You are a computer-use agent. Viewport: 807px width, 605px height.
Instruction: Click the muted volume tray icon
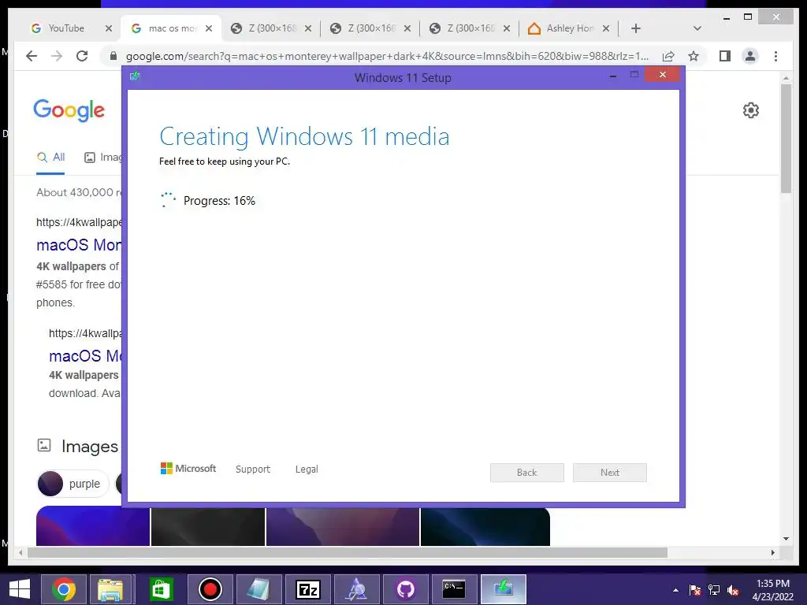click(733, 590)
